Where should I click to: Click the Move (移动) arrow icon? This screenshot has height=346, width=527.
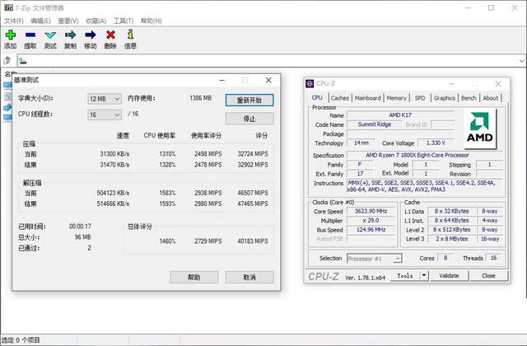pos(91,35)
